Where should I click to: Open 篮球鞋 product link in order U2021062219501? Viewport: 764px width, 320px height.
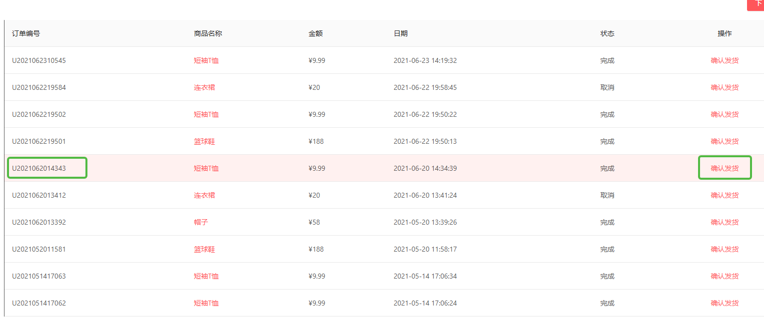tap(204, 141)
